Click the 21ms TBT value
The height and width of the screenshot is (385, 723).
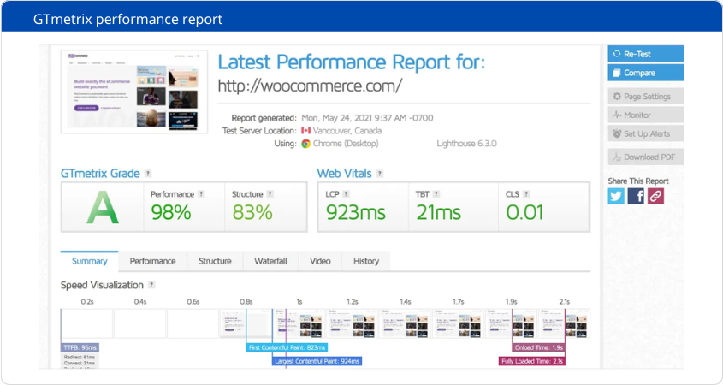click(x=438, y=212)
